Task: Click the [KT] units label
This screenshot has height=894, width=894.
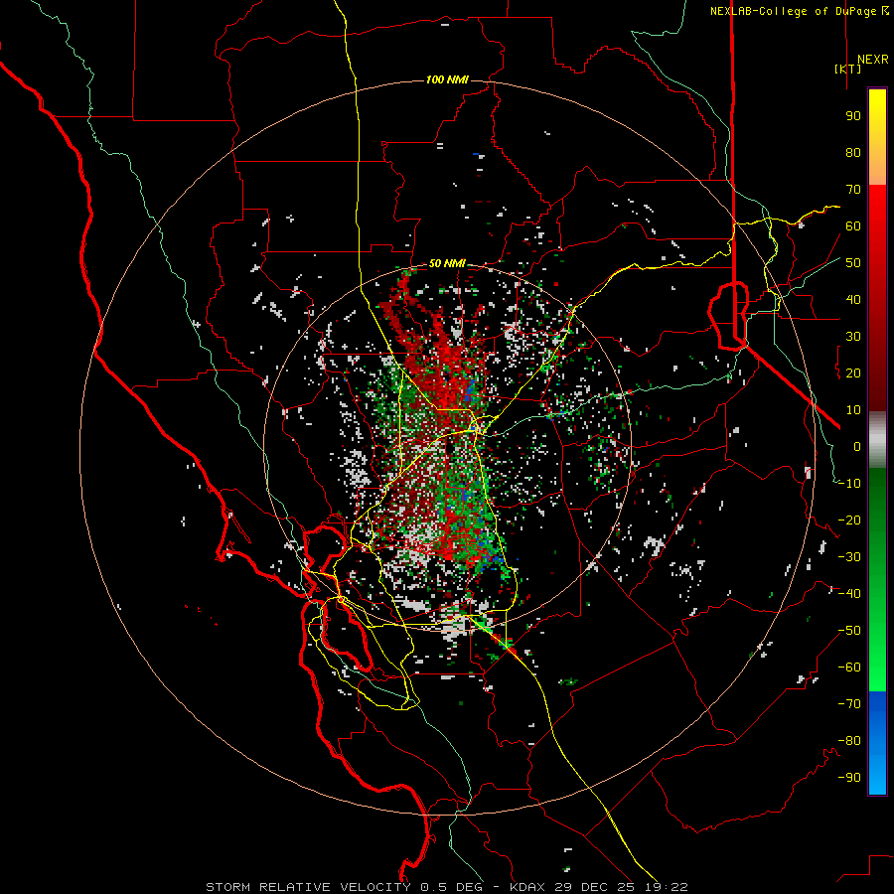Action: (848, 69)
